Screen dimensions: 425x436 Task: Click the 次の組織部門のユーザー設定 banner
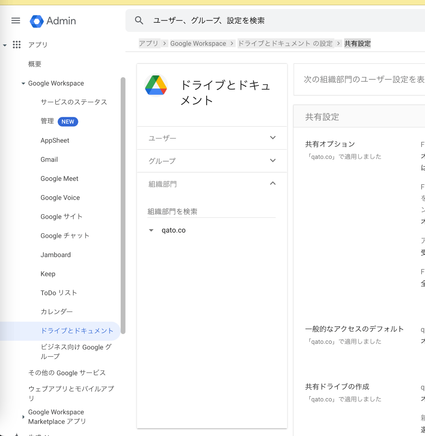pos(359,80)
